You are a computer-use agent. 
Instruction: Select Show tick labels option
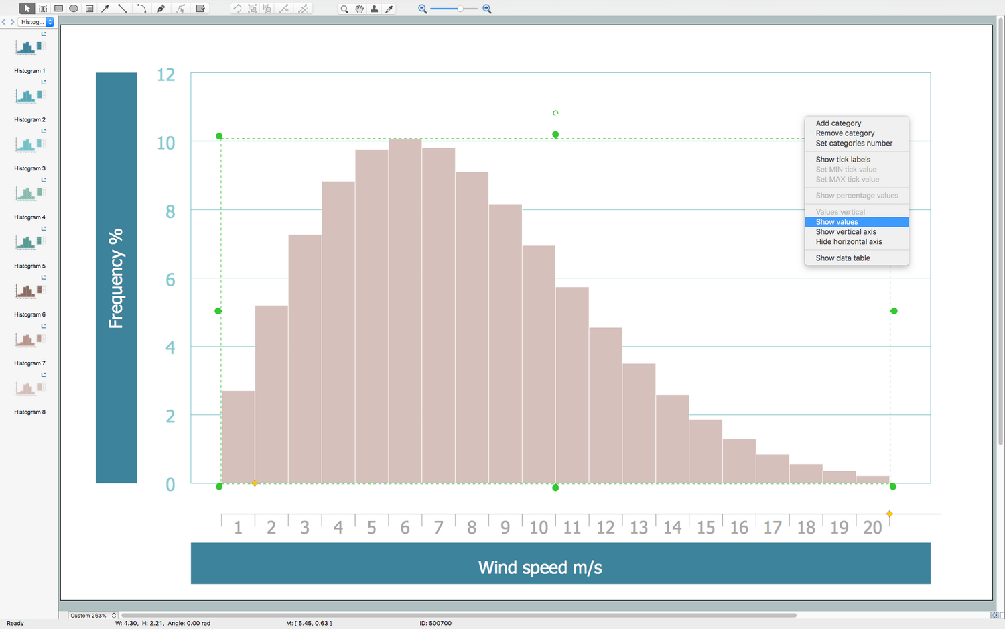[843, 160]
